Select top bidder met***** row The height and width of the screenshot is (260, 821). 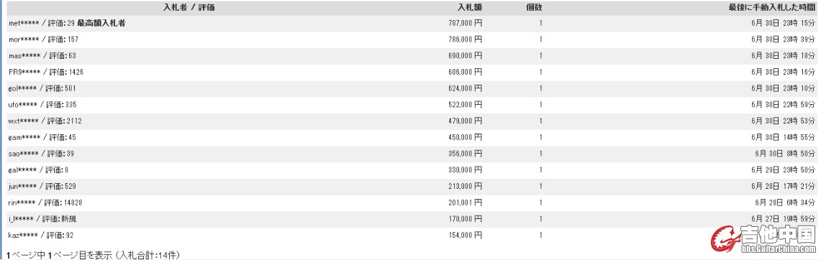[410, 24]
